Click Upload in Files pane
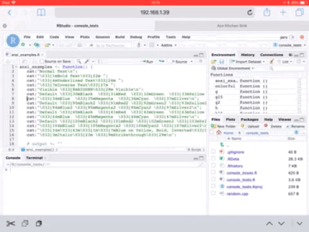Image resolution: width=309 pixels, height=232 pixels. pos(250,126)
